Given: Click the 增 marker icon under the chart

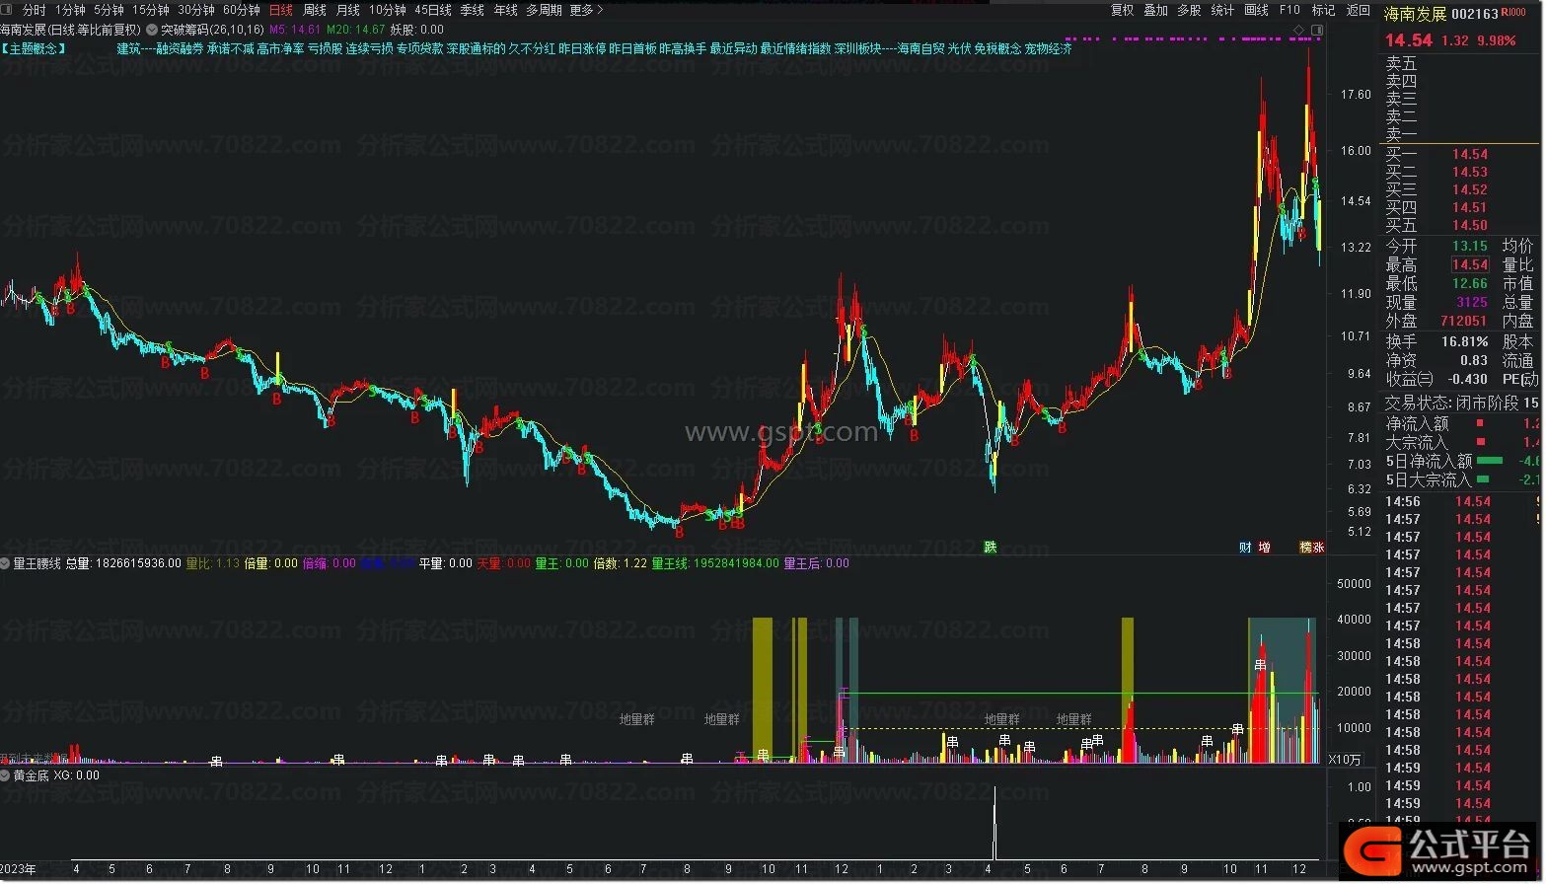Looking at the screenshot, I should click(x=1264, y=548).
